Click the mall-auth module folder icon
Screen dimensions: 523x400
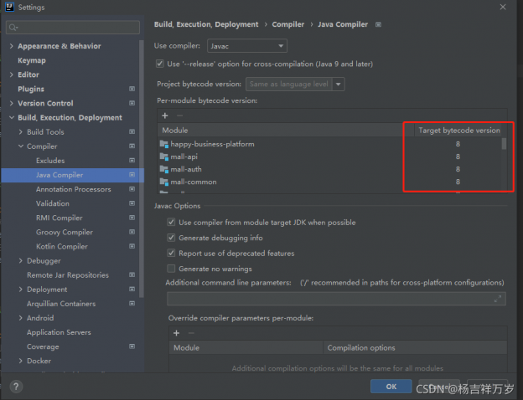point(164,169)
